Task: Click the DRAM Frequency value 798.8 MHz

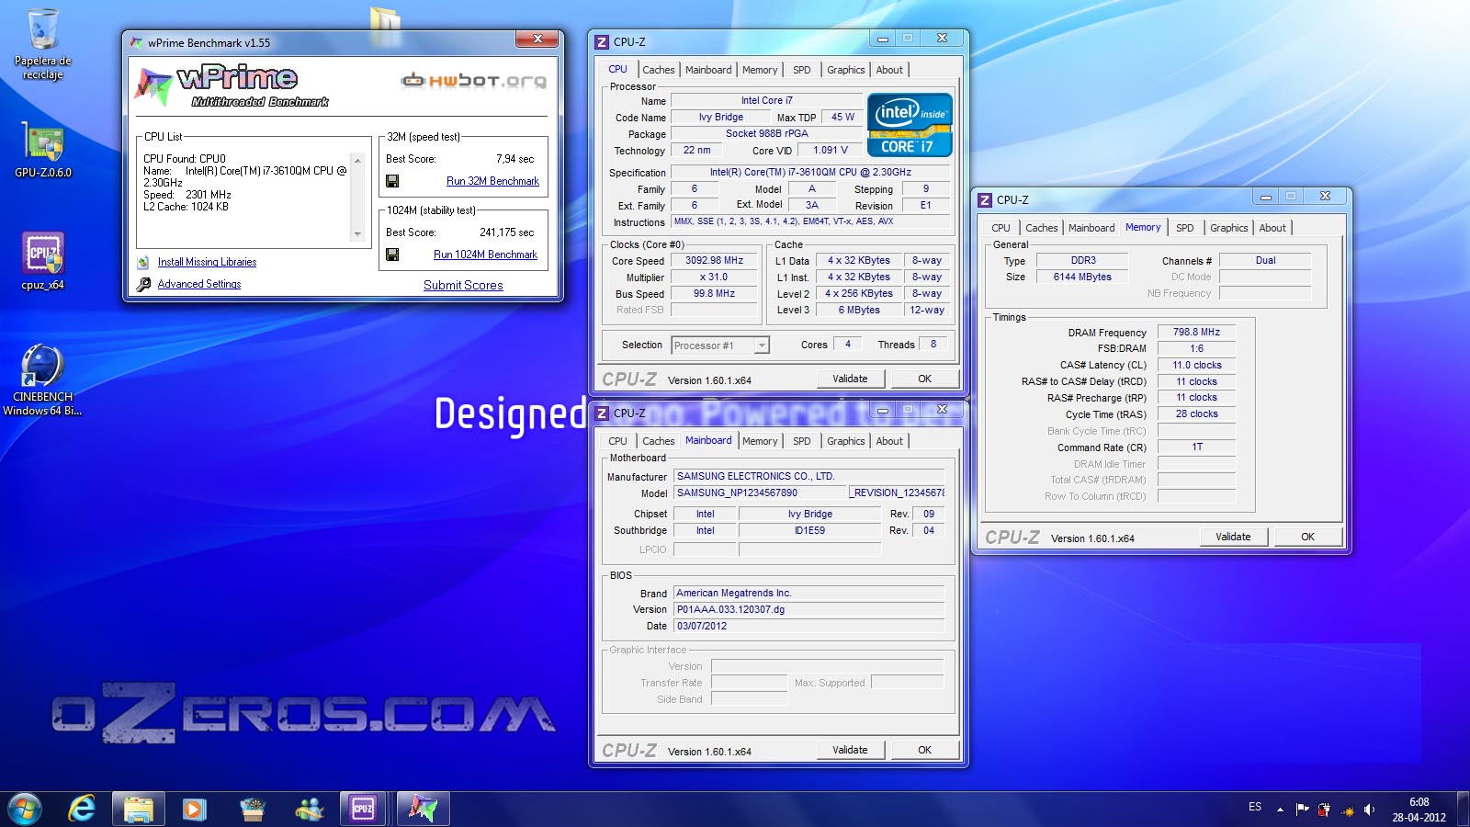Action: pyautogui.click(x=1196, y=332)
